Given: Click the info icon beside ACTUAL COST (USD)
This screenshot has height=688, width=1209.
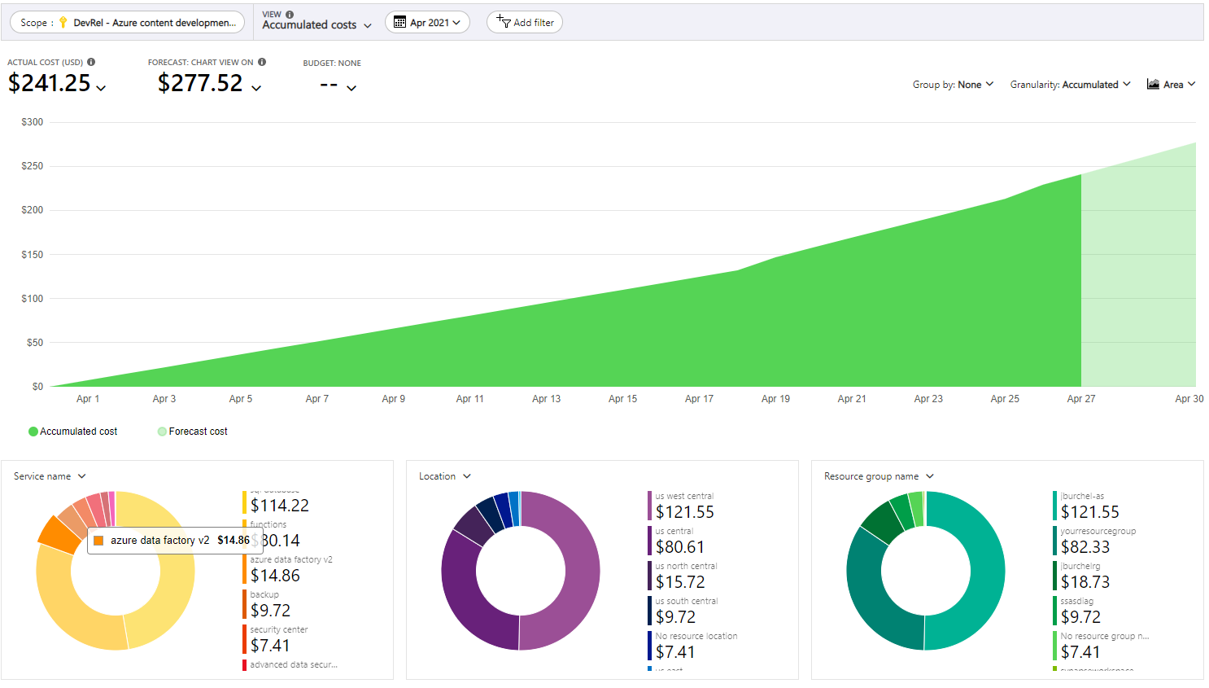Looking at the screenshot, I should click(91, 61).
